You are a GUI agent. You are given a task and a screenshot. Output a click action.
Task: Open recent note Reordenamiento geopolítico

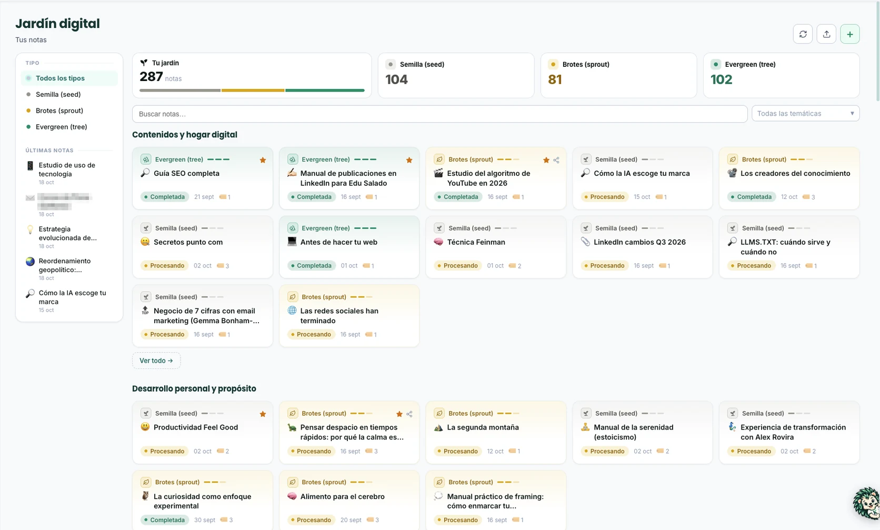click(x=69, y=268)
